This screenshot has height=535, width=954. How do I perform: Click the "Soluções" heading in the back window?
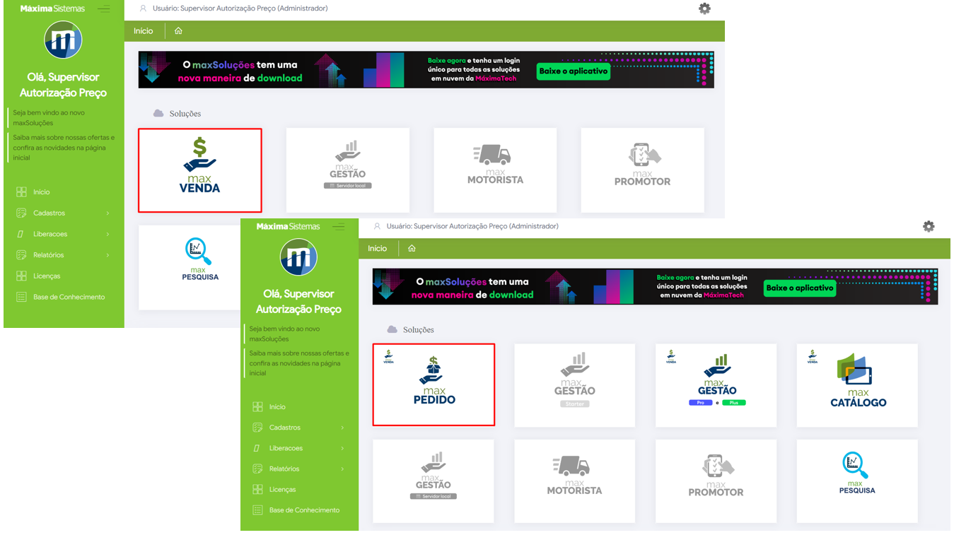pyautogui.click(x=185, y=114)
